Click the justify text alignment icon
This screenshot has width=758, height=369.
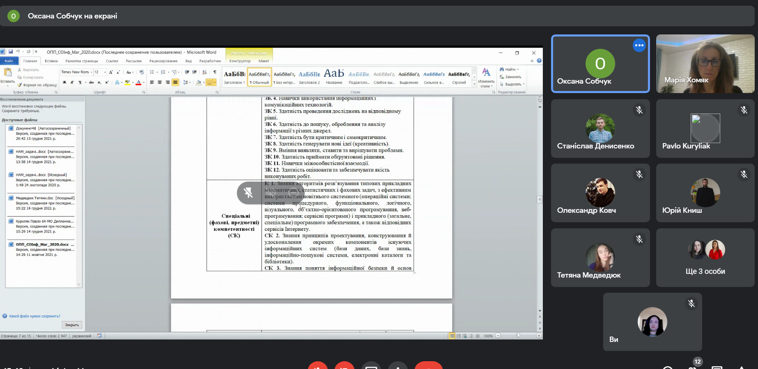click(x=175, y=82)
